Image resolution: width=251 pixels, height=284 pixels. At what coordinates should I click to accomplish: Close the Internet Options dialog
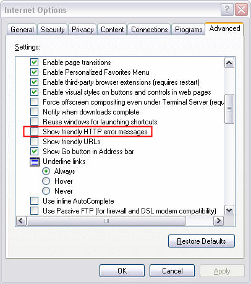coord(241,9)
